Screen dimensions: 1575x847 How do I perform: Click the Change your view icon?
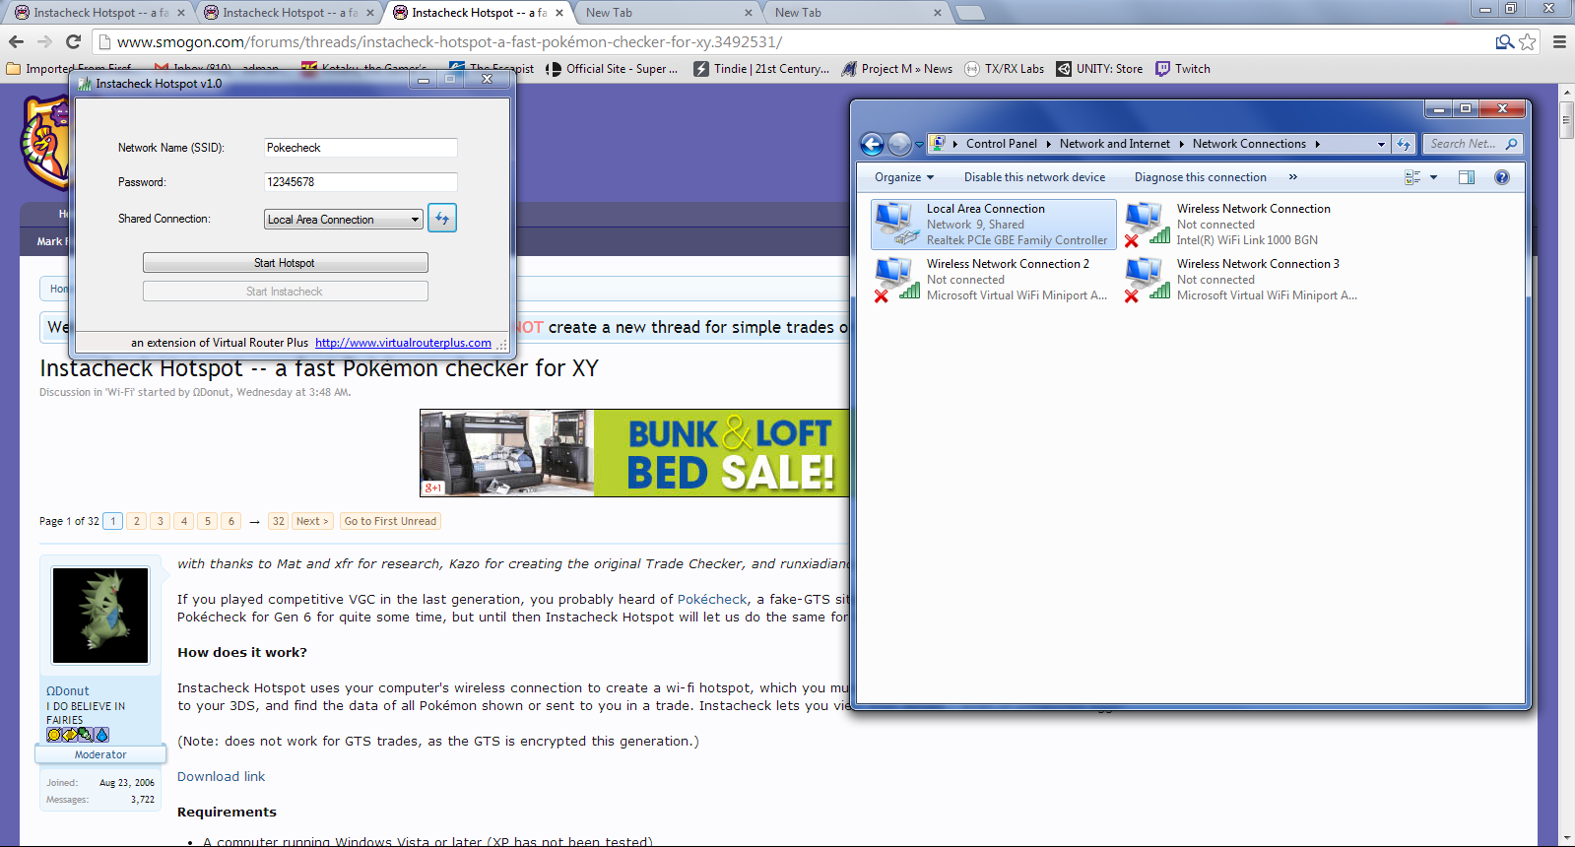click(1412, 177)
